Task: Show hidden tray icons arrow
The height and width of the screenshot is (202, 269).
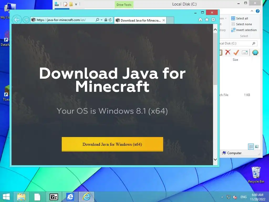Action: (222, 197)
